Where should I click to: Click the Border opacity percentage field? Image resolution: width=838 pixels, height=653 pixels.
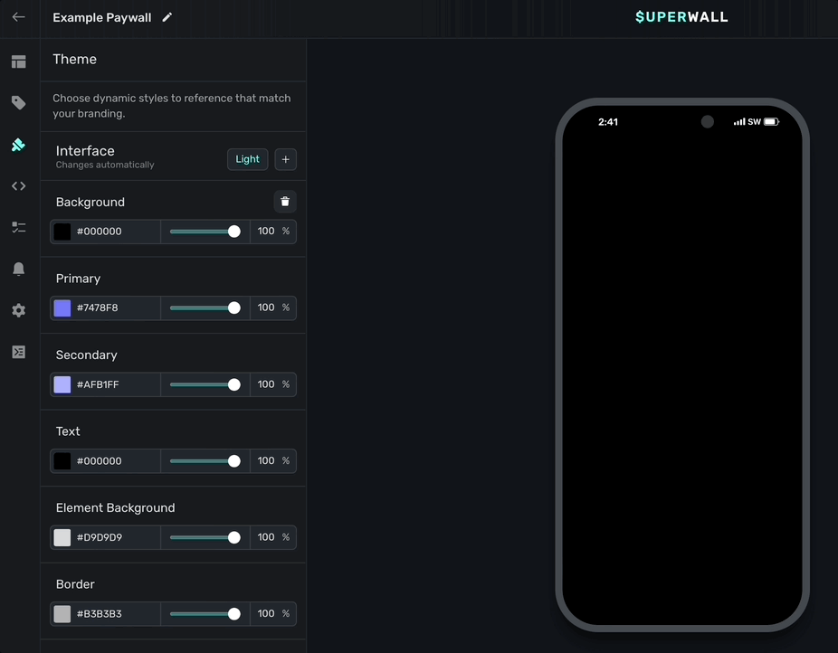[x=266, y=614]
